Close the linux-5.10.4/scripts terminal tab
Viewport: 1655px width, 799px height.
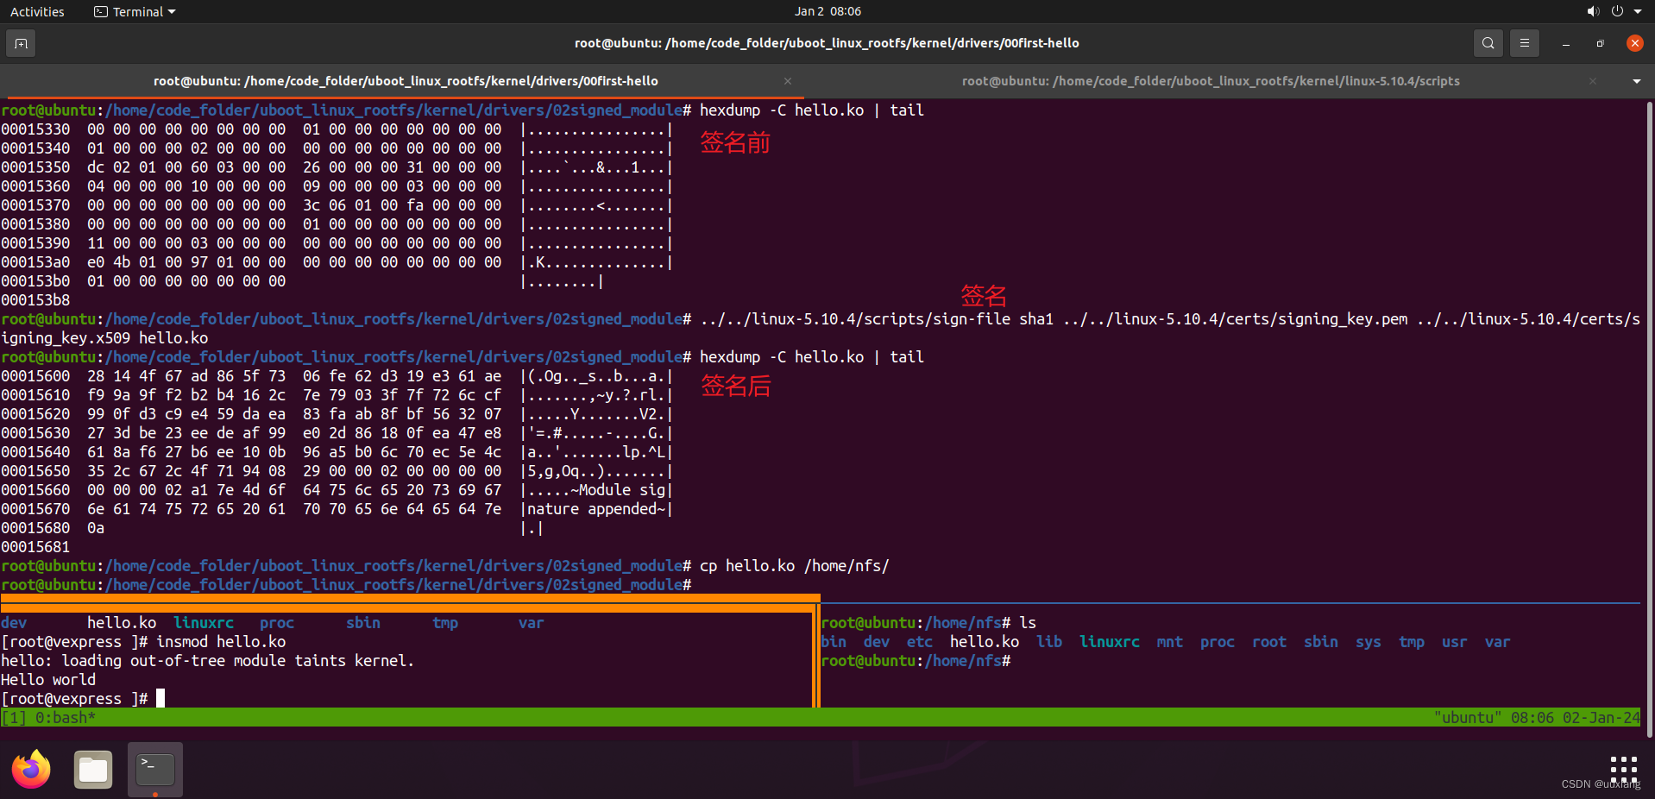point(1593,81)
